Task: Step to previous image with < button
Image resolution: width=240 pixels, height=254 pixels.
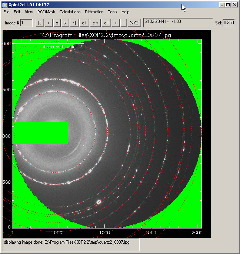Action: (49, 23)
